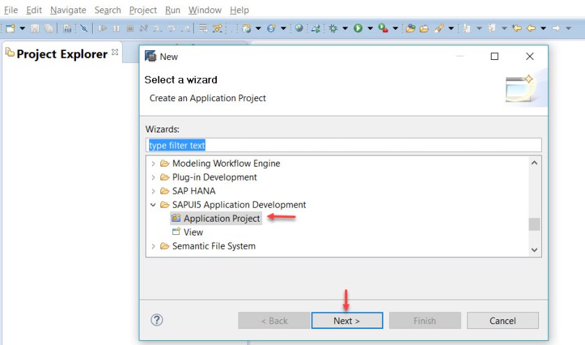Image resolution: width=585 pixels, height=345 pixels.
Task: Click the green Run button icon
Action: (358, 29)
